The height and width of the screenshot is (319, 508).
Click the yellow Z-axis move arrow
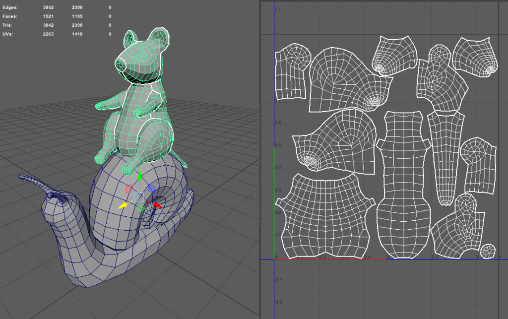point(122,205)
